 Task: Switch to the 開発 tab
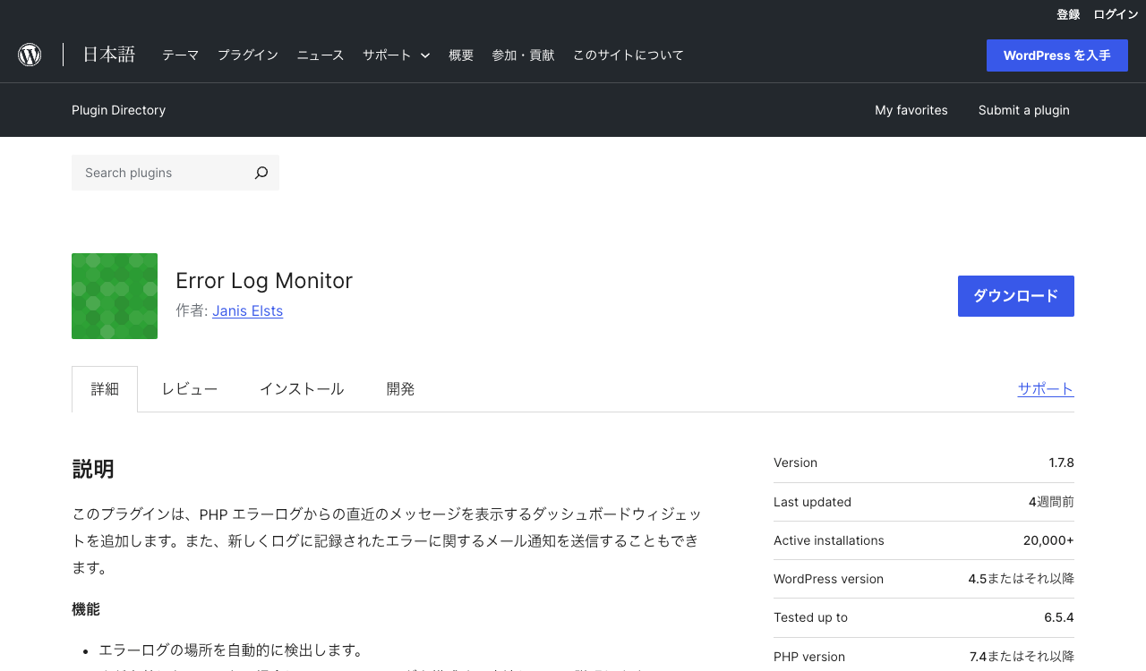401,389
